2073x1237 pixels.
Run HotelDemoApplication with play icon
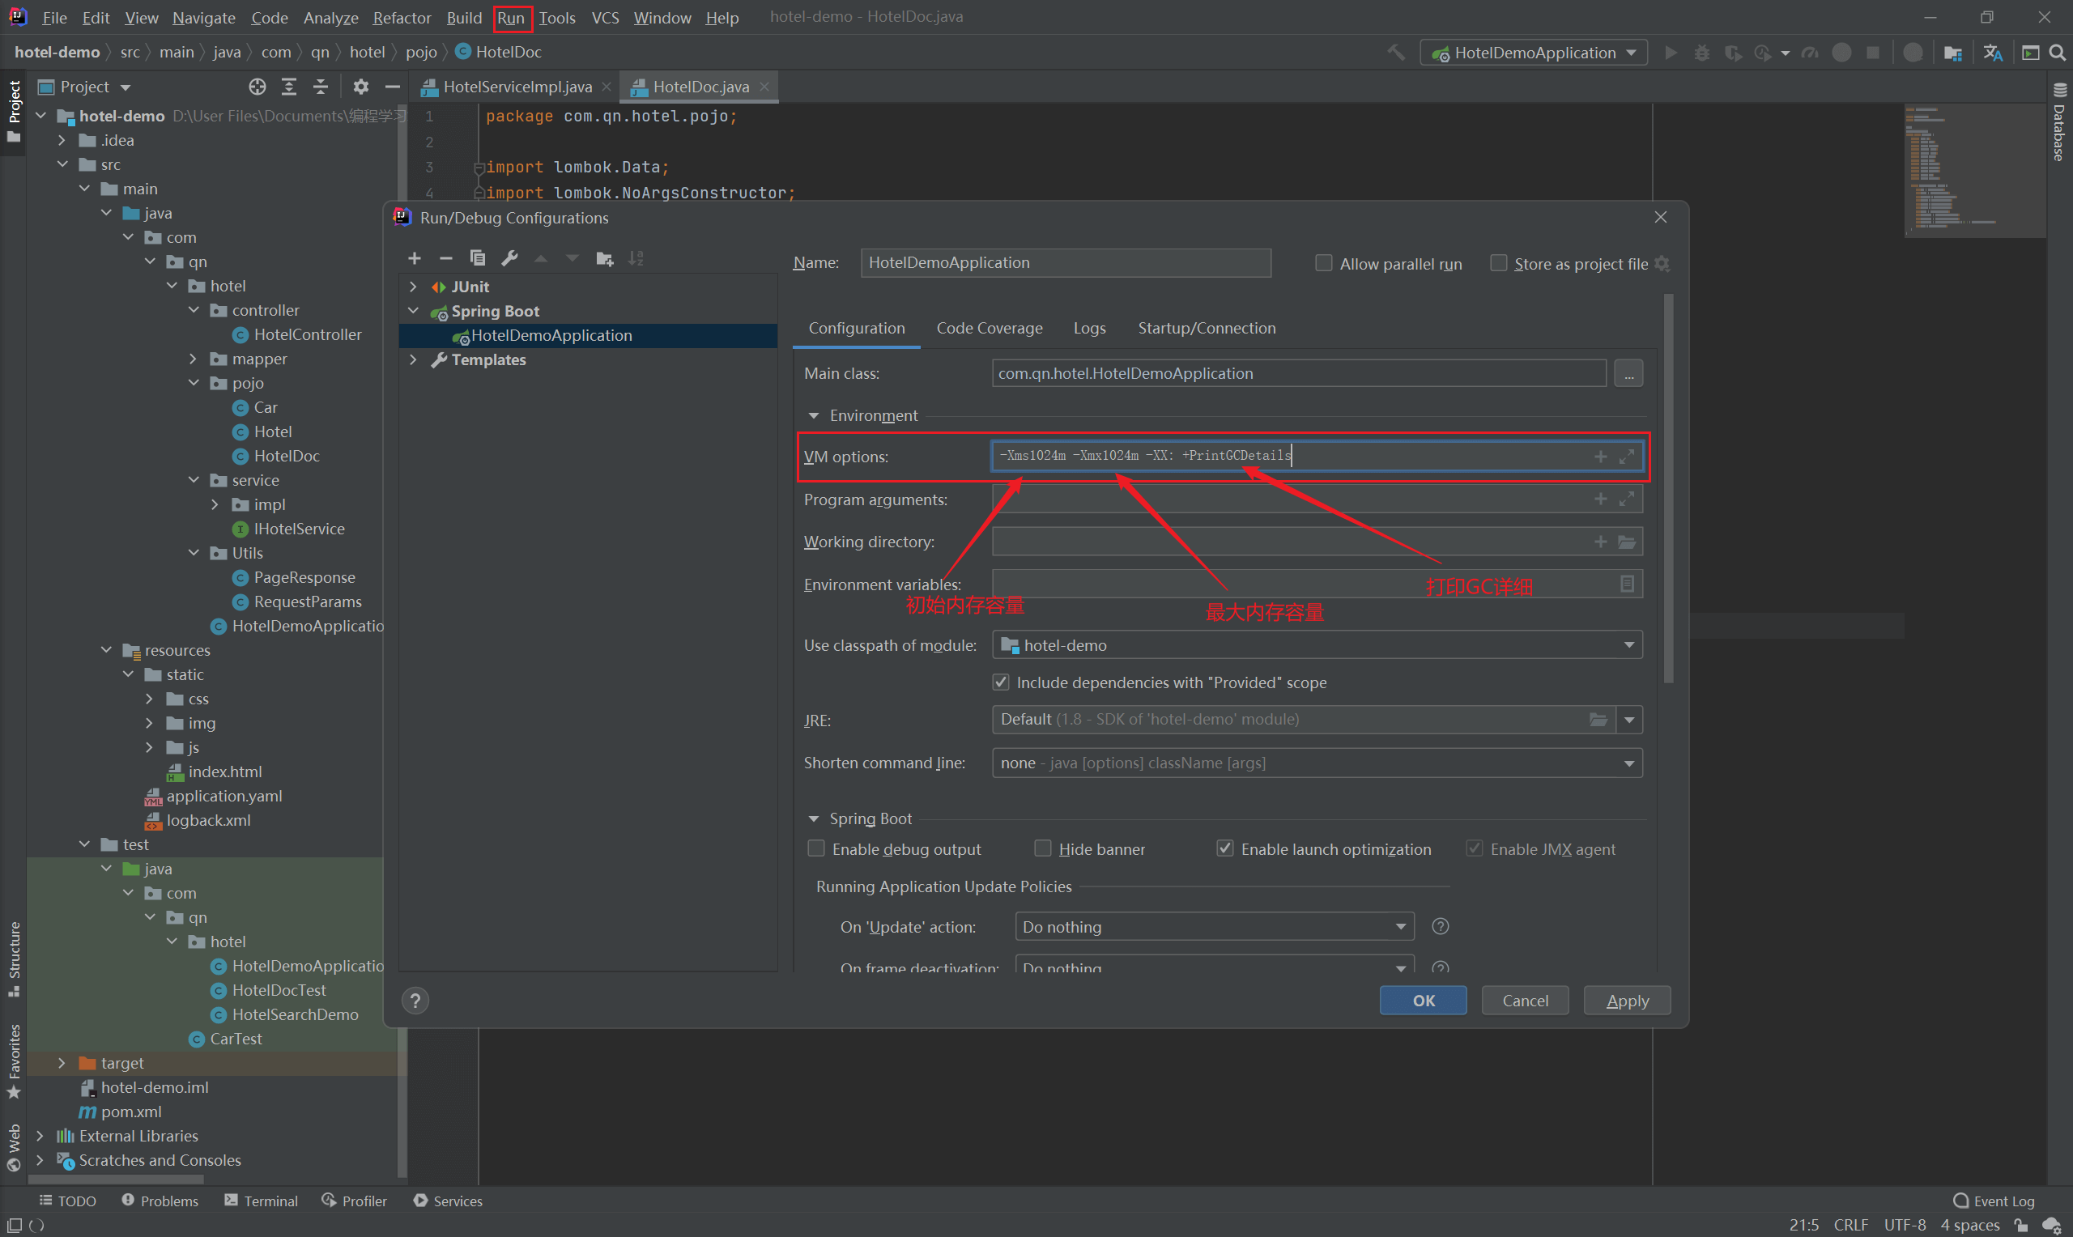pos(1671,53)
